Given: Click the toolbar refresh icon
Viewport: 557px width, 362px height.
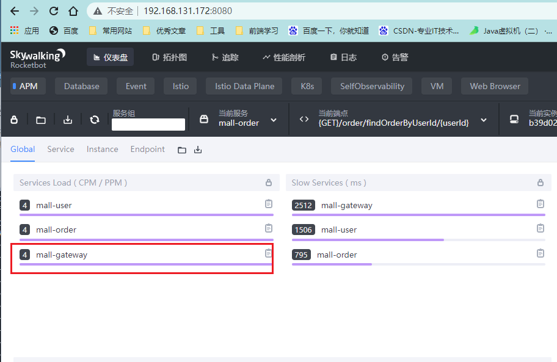Looking at the screenshot, I should (x=95, y=120).
